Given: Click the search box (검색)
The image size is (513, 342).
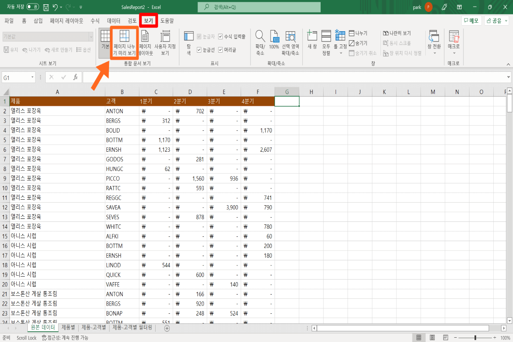Looking at the screenshot, I should [259, 7].
